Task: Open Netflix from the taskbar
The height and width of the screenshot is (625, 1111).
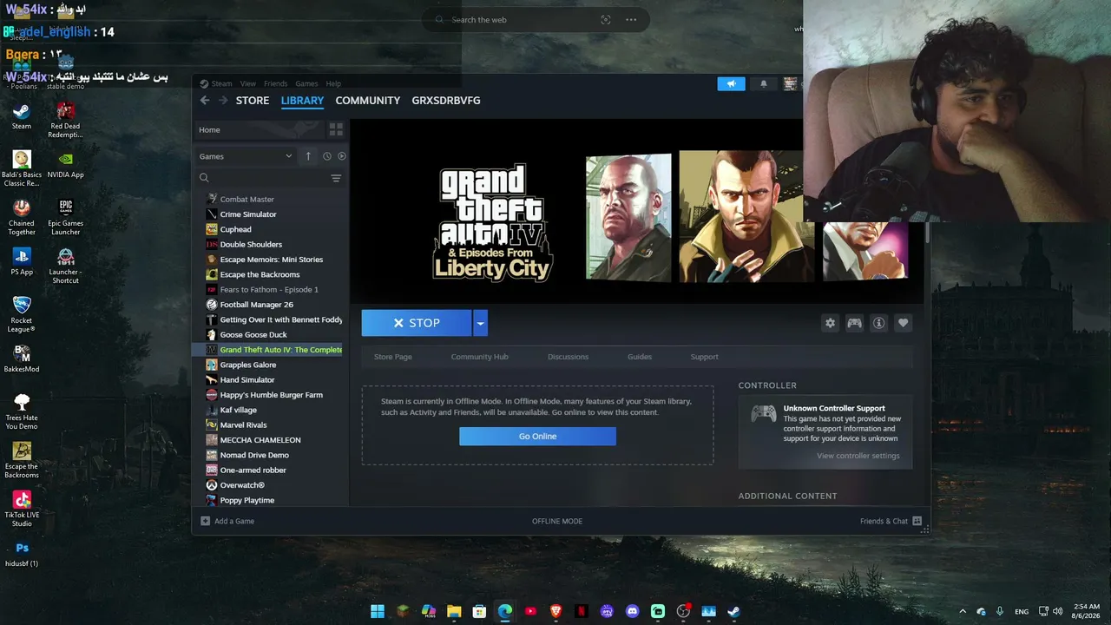Action: [x=582, y=611]
